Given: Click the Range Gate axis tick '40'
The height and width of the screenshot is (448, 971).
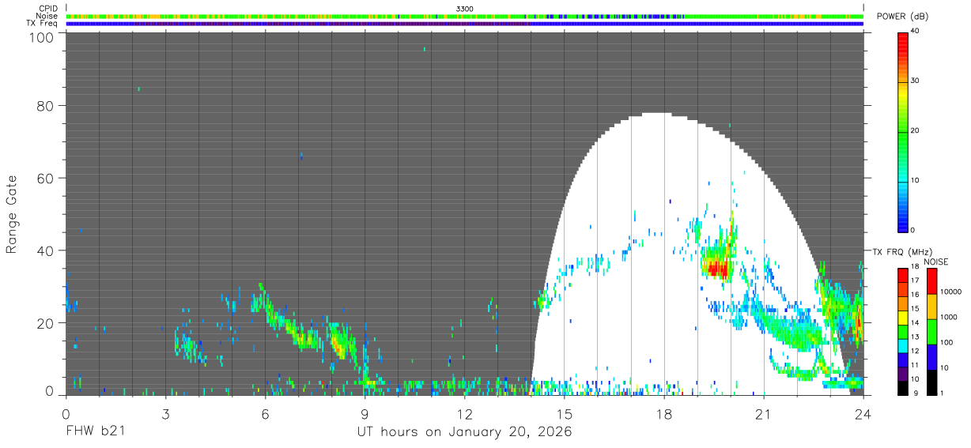Looking at the screenshot, I should (45, 250).
